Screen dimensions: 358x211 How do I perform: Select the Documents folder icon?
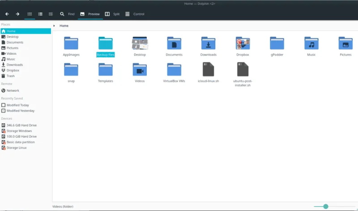pyautogui.click(x=174, y=43)
